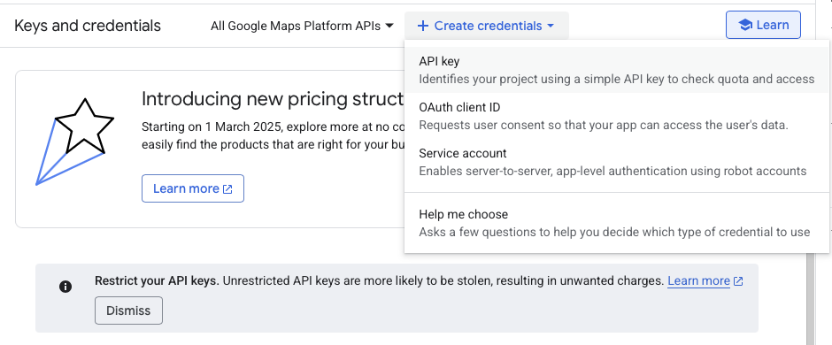Click the Keys and credentials heading
832x345 pixels.
click(x=88, y=26)
